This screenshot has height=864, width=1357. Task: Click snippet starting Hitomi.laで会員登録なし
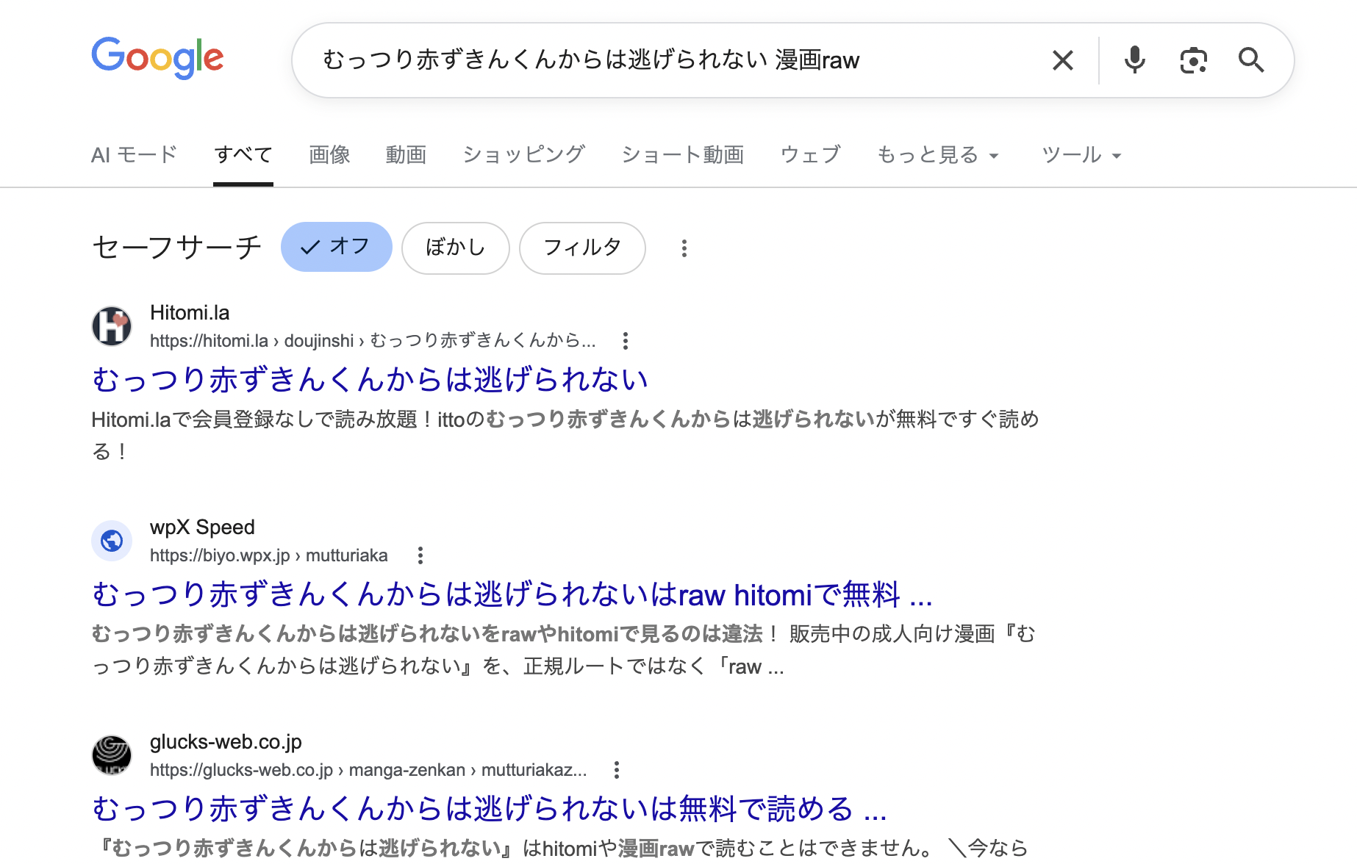565,435
